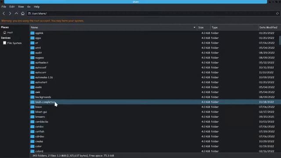Click the 10/31/2022 date of autoconf
Viewport: 281px width, 158px height.
[267, 68]
